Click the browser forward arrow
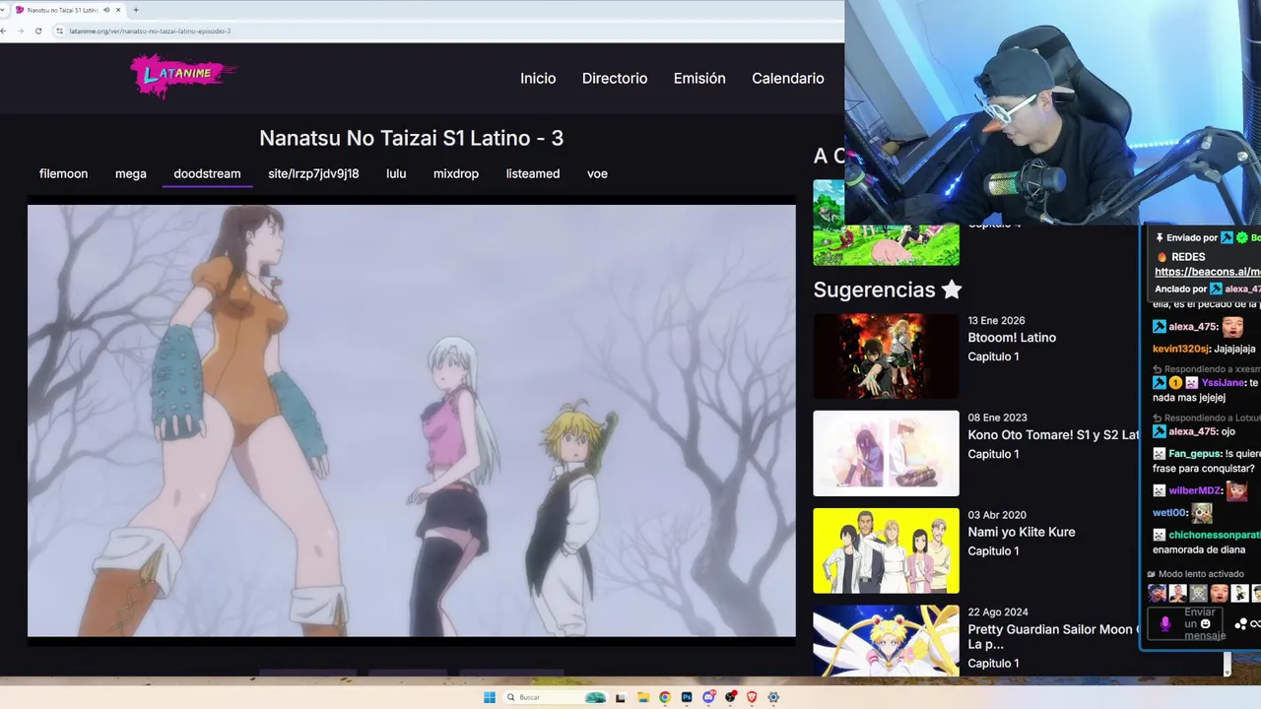Screen dimensions: 1261x709 tap(21, 31)
